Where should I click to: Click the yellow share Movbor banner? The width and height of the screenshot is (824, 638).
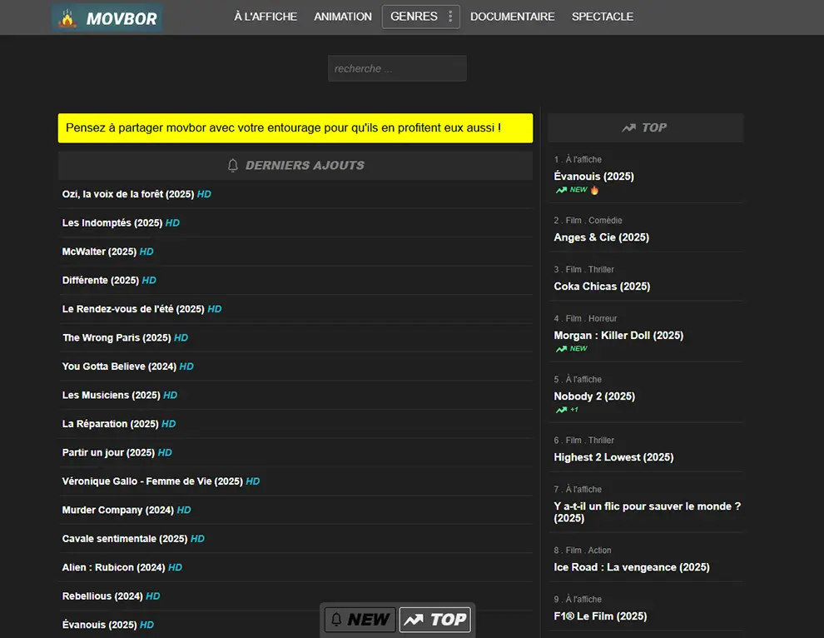(295, 128)
